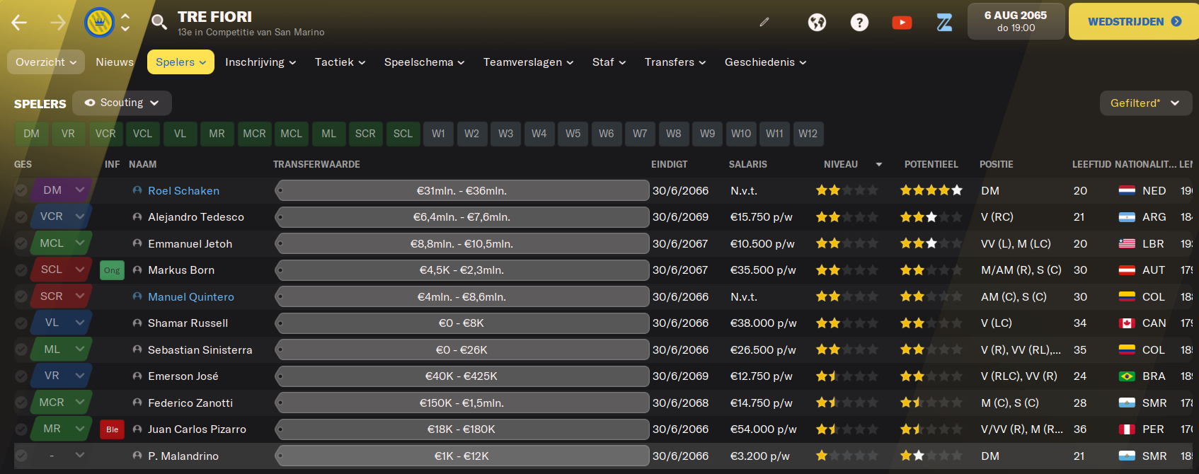Viewport: 1199px width, 474px height.
Task: Click the Ble injury badge for Juan Carlos Pizarro
Action: (112, 429)
